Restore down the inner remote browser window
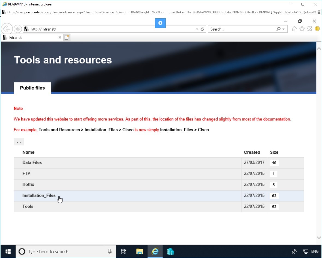Viewport: 322px width, 258px height. coord(300,21)
